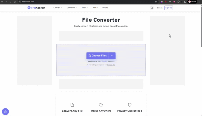Click the page vertical scrollbar
The image size is (202, 116).
pyautogui.click(x=201, y=27)
